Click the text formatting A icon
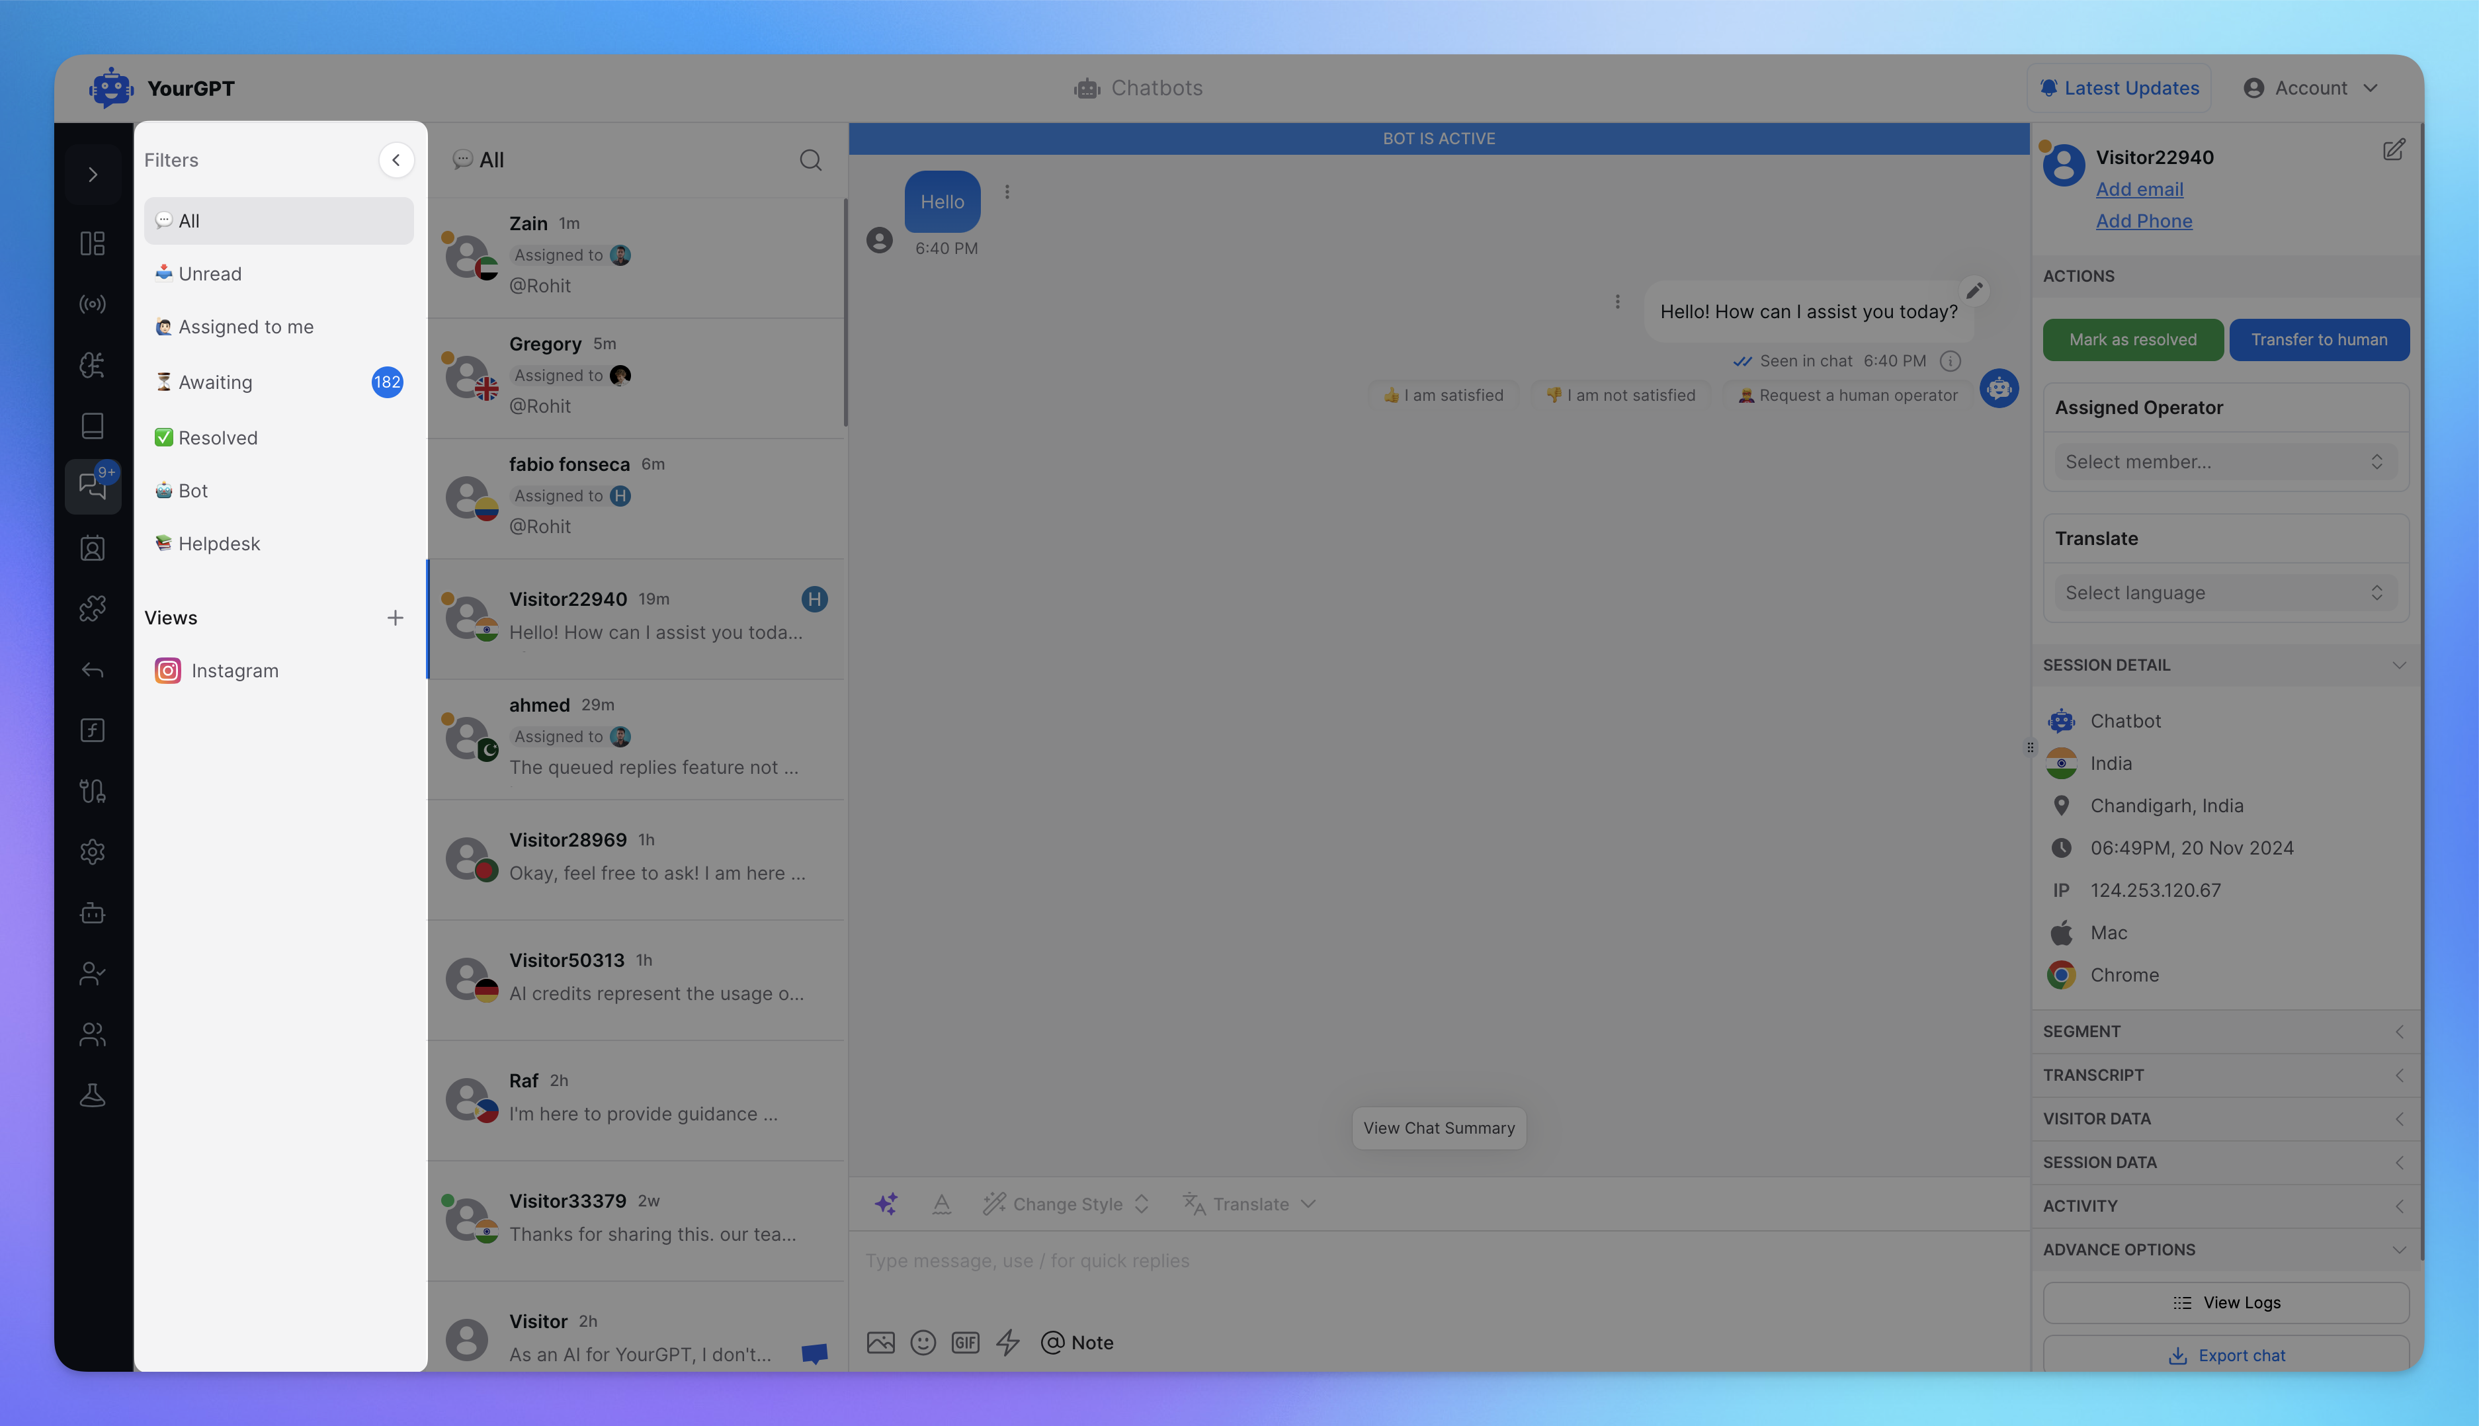 [941, 1204]
